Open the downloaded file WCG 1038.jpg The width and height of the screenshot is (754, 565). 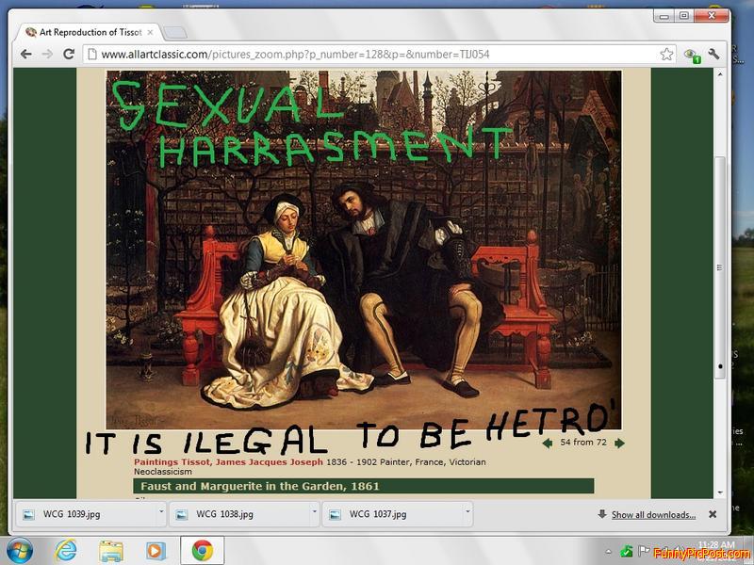[239, 514]
